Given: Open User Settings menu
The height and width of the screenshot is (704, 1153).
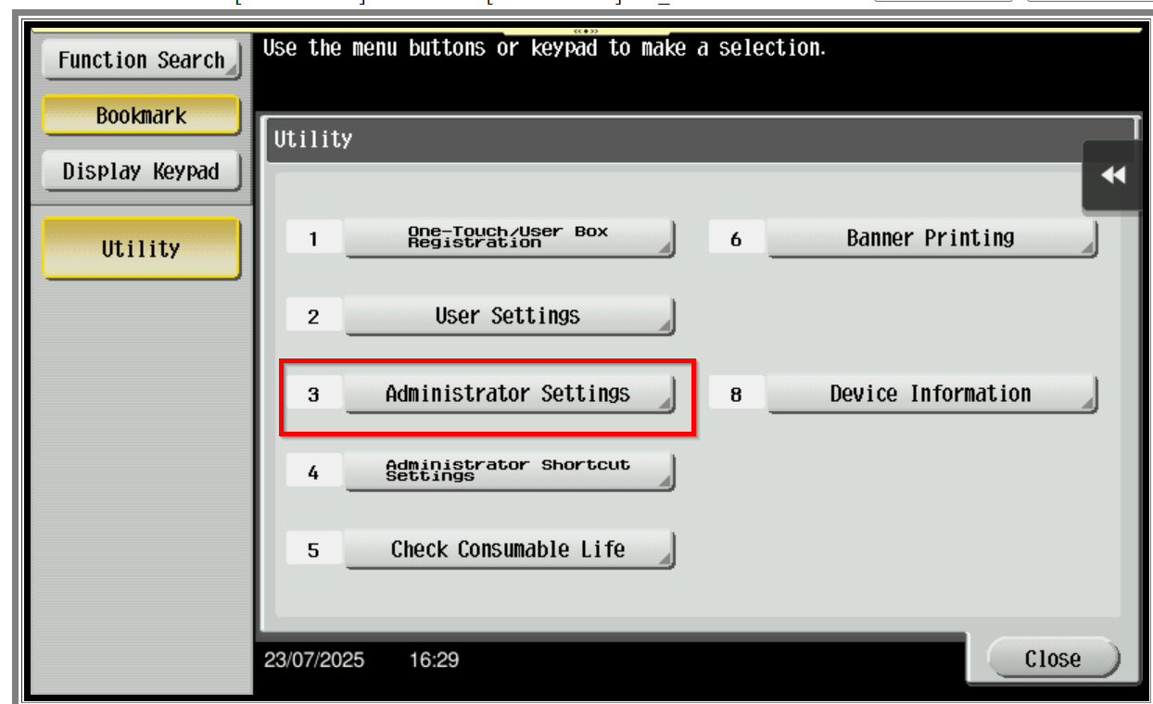Looking at the screenshot, I should click(509, 316).
